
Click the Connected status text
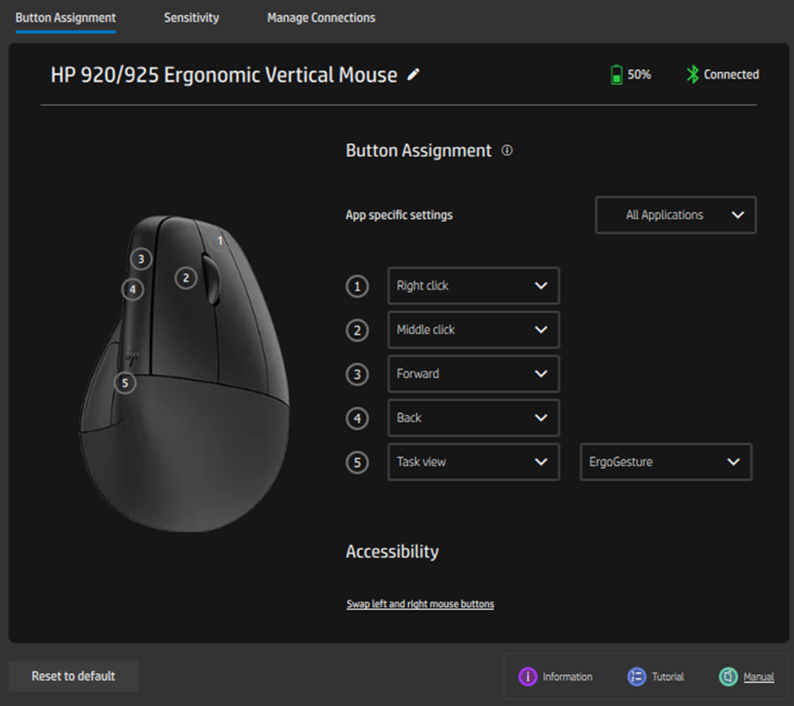tap(731, 75)
